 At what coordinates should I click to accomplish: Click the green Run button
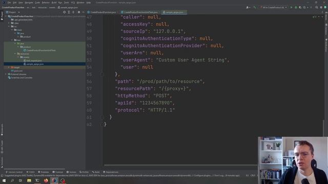tap(291, 7)
